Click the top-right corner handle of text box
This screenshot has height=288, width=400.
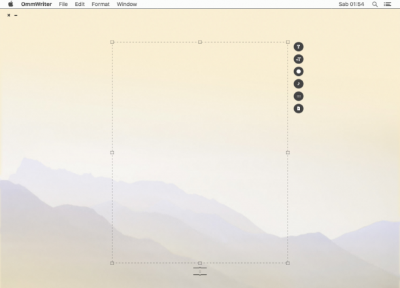tap(288, 42)
